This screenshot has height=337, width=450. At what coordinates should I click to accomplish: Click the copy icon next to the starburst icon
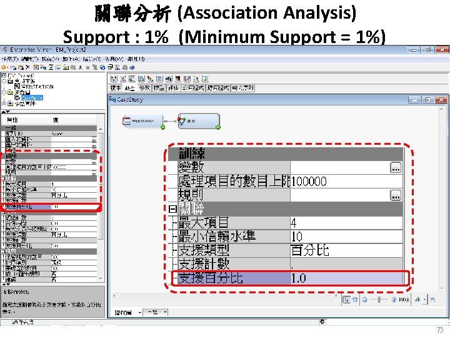13,67
